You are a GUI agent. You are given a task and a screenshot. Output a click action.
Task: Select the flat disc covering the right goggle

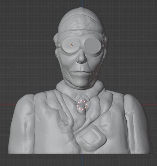pos(93,46)
